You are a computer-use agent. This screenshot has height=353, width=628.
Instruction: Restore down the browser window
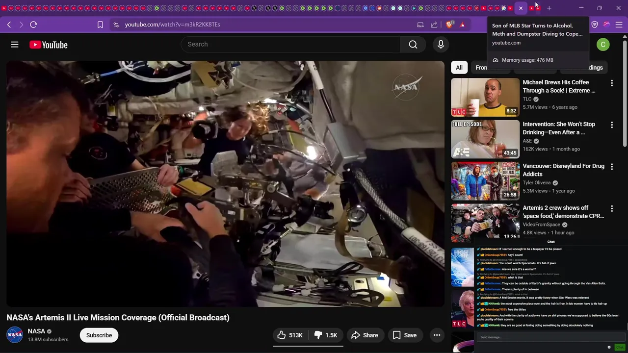(x=600, y=8)
